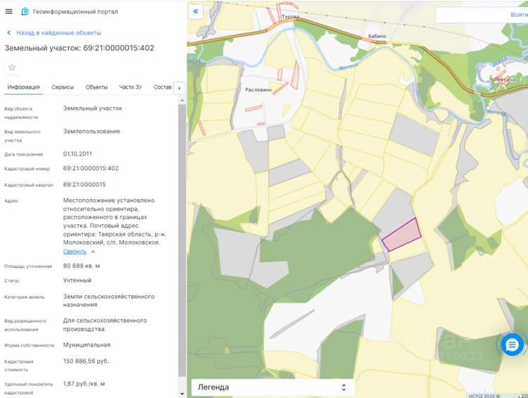Open the hamburger menu

(8, 11)
